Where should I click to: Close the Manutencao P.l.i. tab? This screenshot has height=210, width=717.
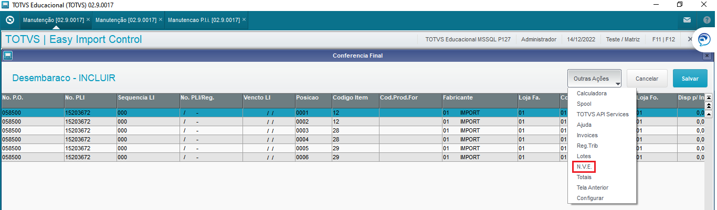tap(244, 19)
